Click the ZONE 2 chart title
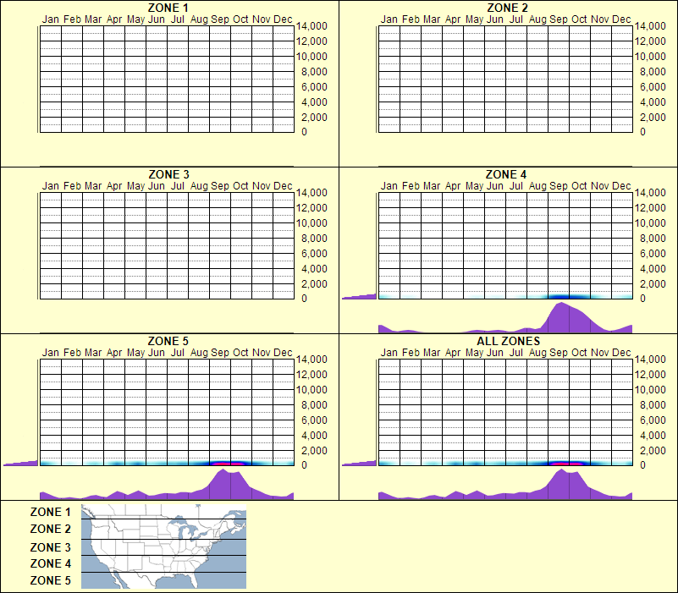678x593 pixels. click(507, 8)
